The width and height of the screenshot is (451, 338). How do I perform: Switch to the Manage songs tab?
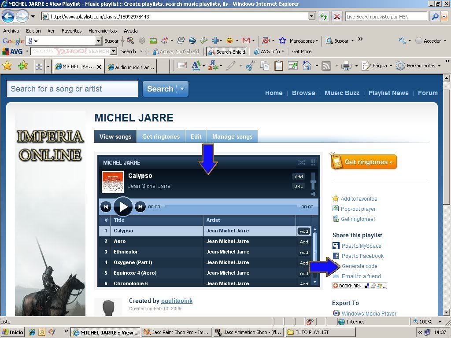coord(232,136)
